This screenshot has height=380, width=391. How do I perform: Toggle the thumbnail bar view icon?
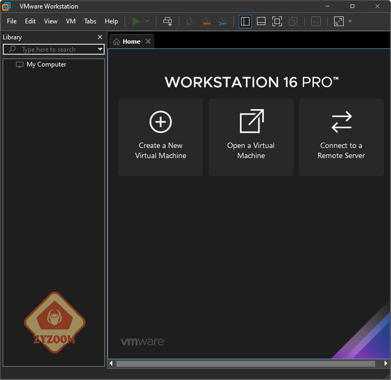tap(261, 21)
